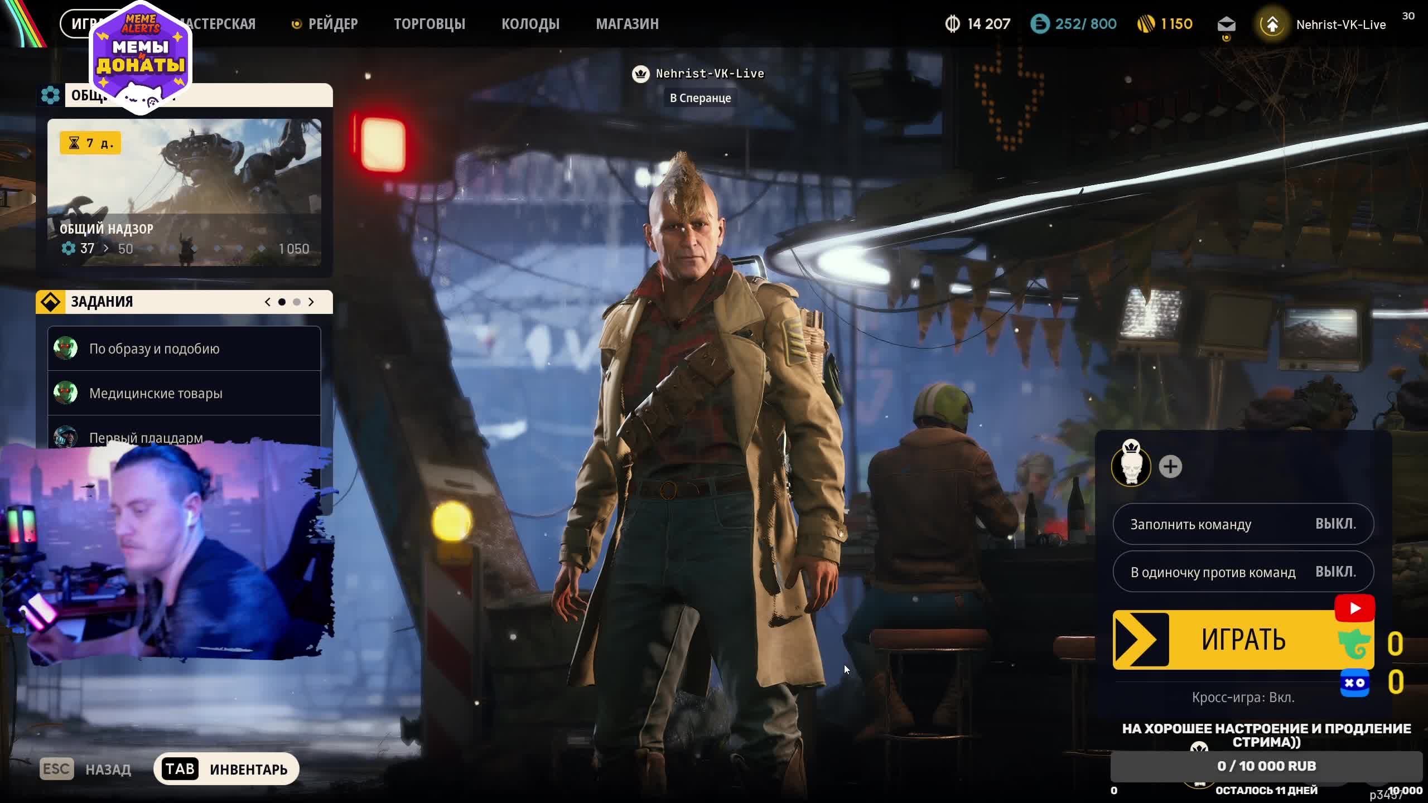
Task: Click the gold coins icon
Action: [1146, 24]
